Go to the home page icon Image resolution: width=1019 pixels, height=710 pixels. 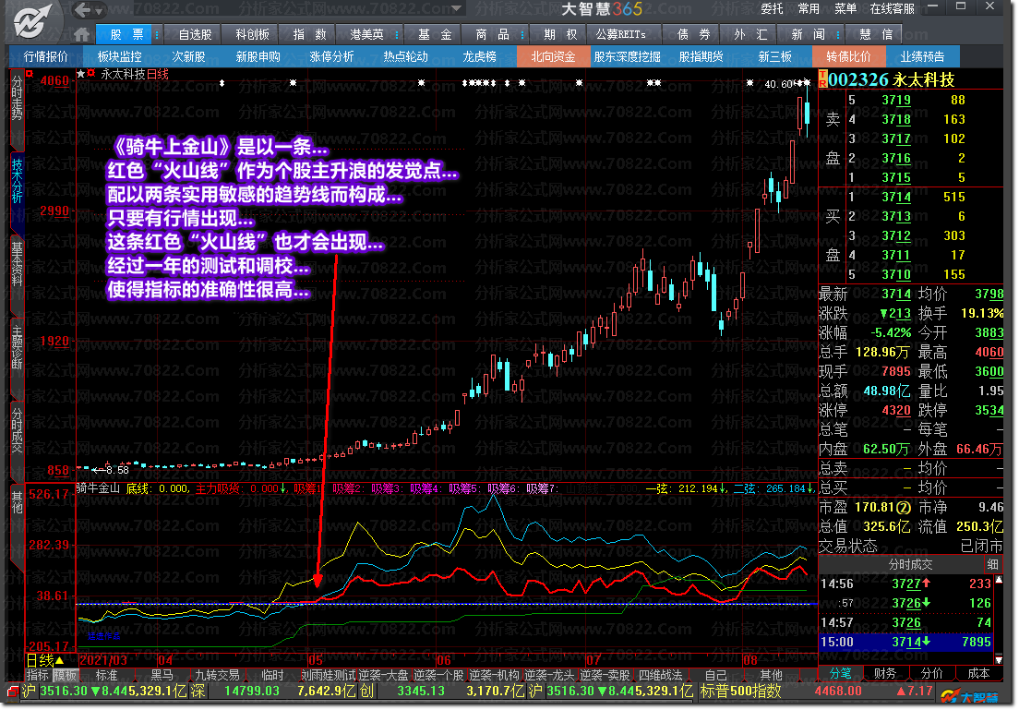pos(81,34)
